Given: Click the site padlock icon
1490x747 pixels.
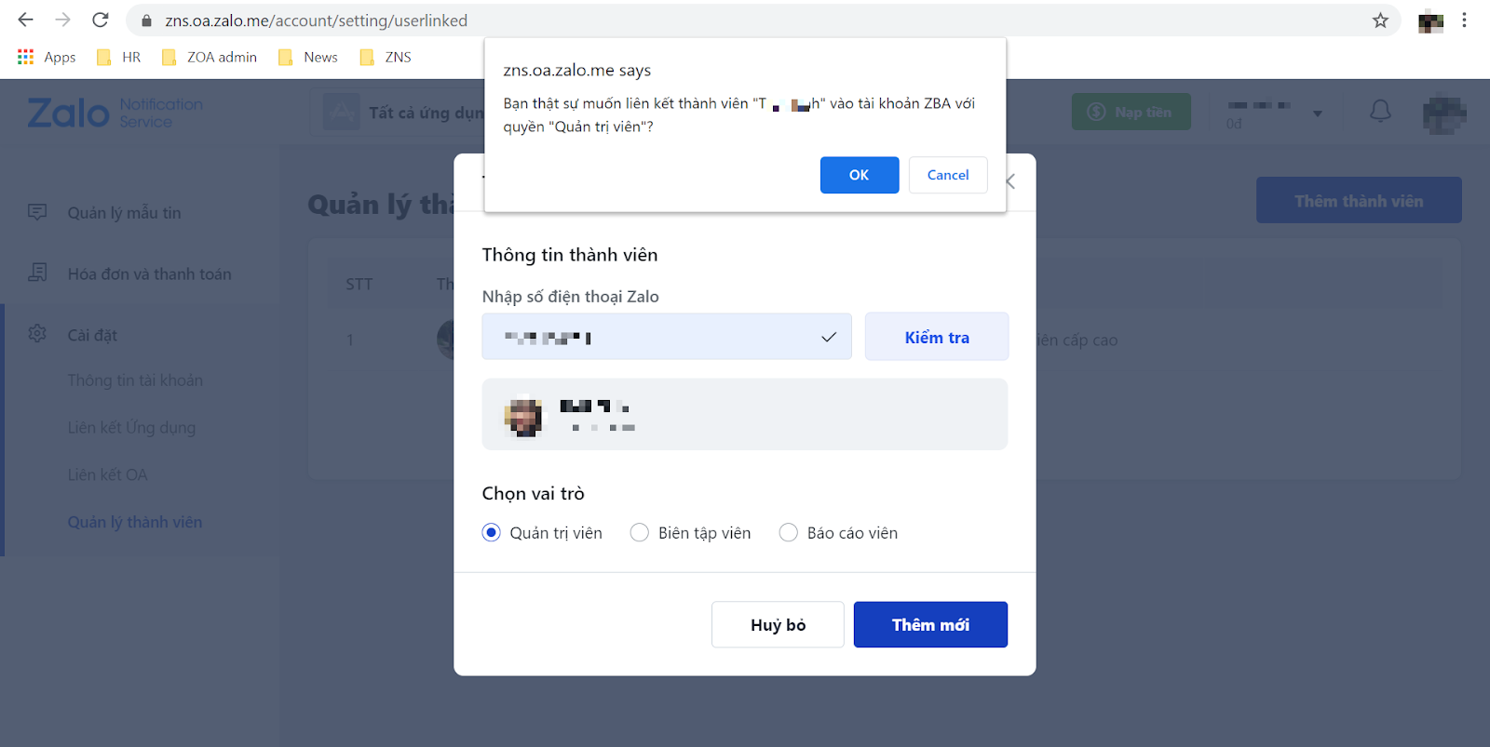Looking at the screenshot, I should [x=146, y=20].
